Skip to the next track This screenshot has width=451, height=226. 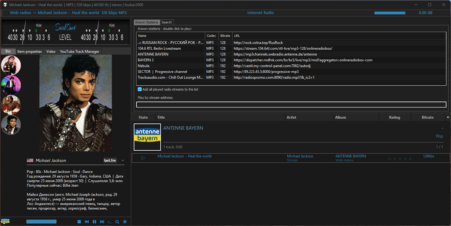(x=102, y=222)
